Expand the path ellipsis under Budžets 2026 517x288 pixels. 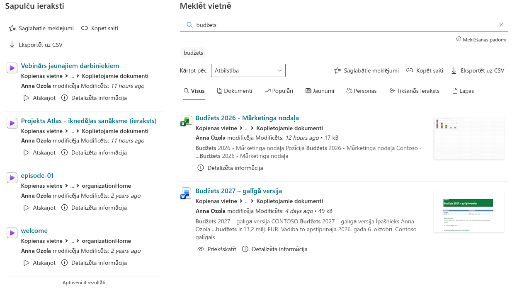(x=248, y=128)
